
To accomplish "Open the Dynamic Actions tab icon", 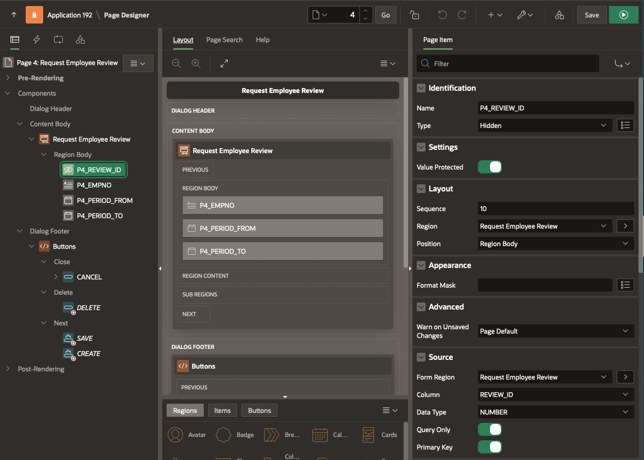I will [x=37, y=39].
